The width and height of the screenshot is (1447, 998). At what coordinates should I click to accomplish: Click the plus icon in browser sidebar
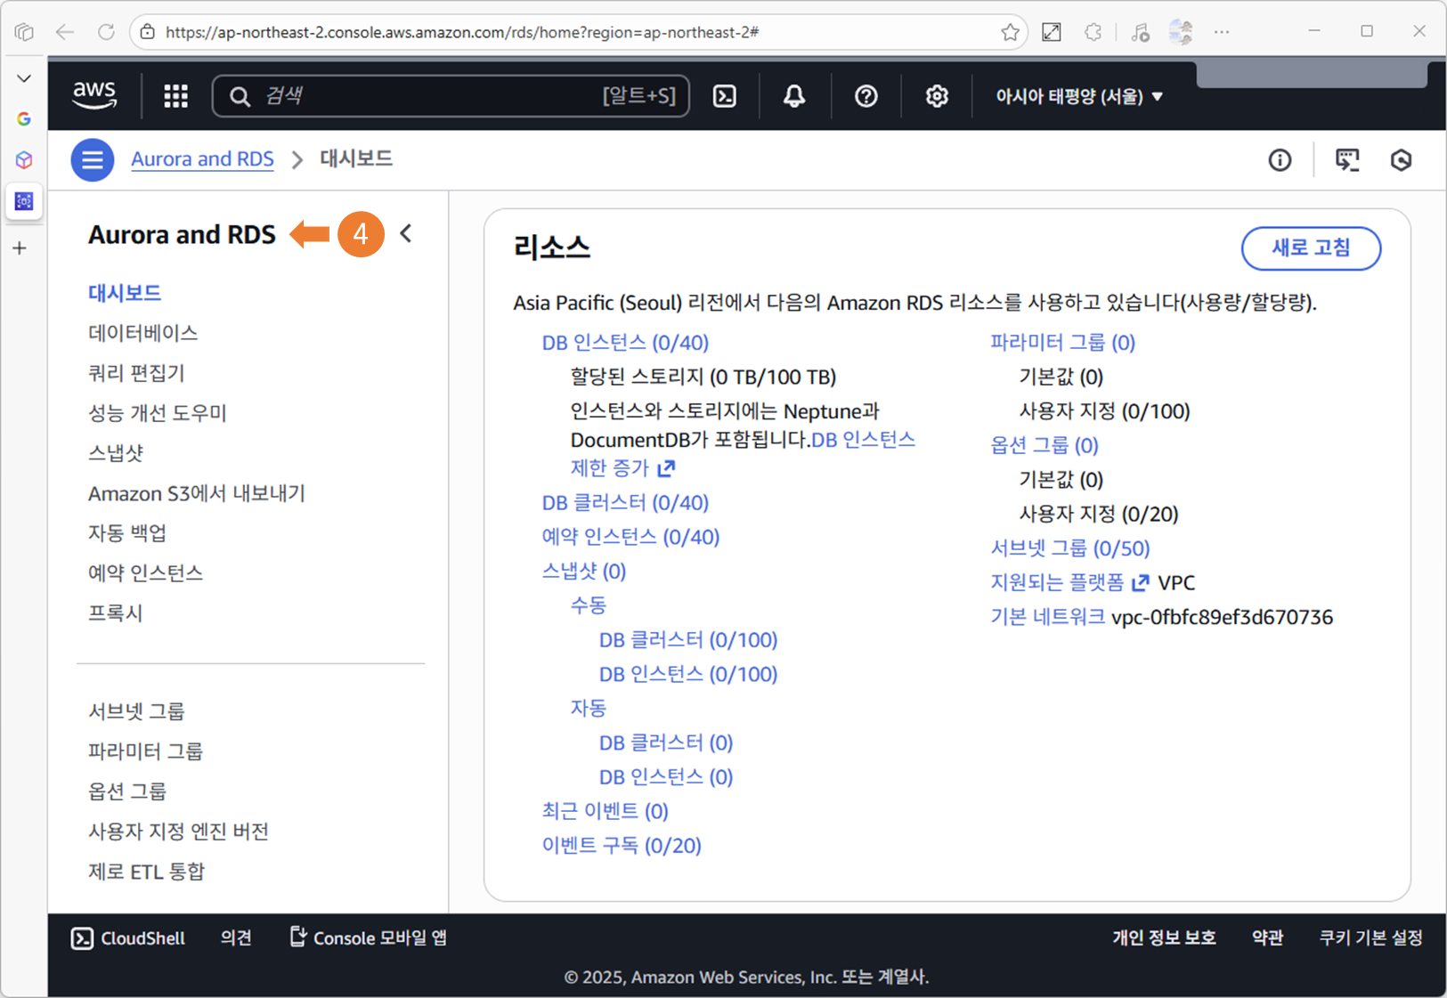tap(20, 248)
